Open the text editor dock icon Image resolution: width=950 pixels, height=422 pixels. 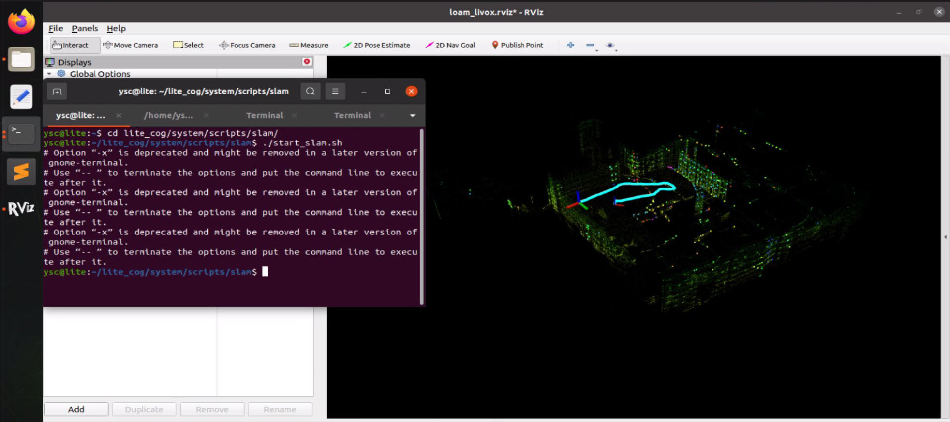21,96
